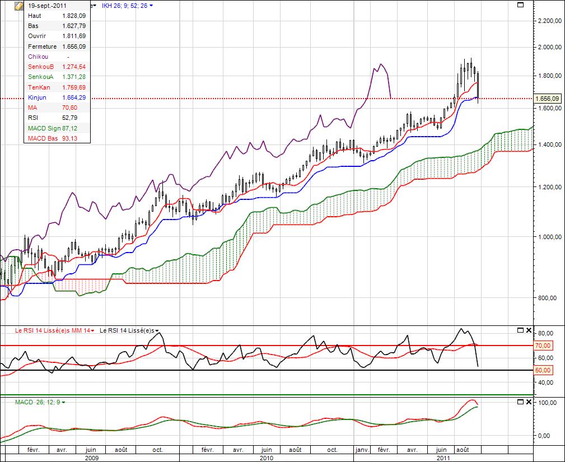Close the RSI indicator panel
Image resolution: width=565 pixels, height=462 pixels.
click(x=528, y=330)
